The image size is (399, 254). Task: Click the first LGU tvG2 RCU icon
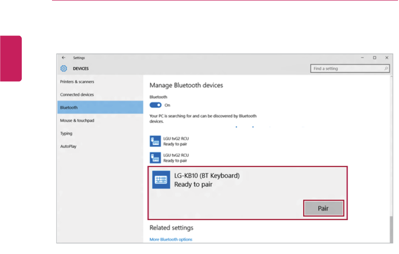[x=156, y=140]
